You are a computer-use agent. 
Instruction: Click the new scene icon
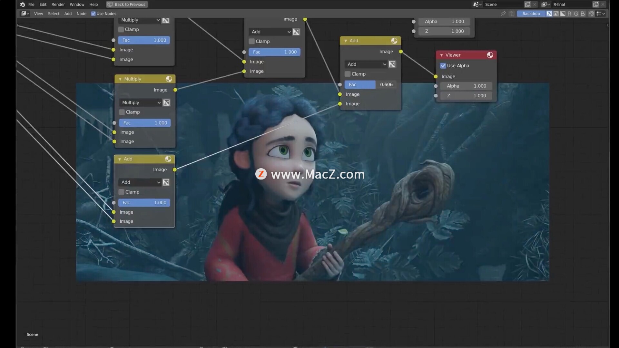[527, 4]
